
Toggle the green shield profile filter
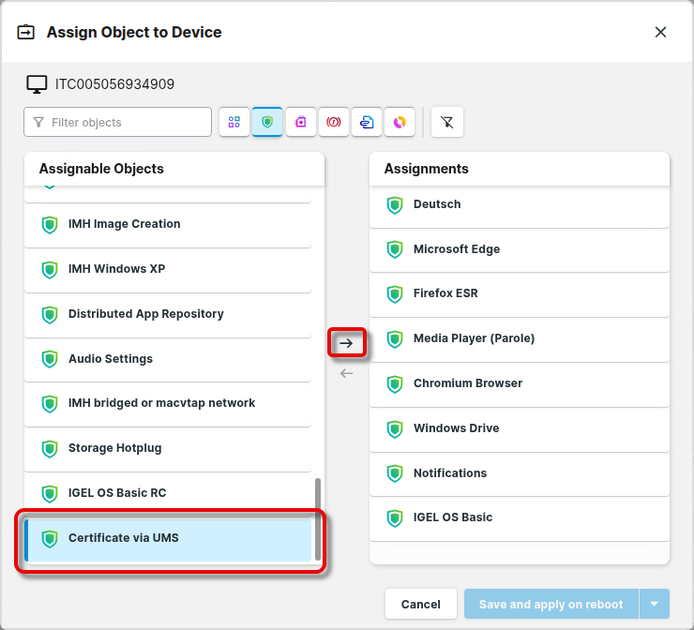[x=267, y=122]
